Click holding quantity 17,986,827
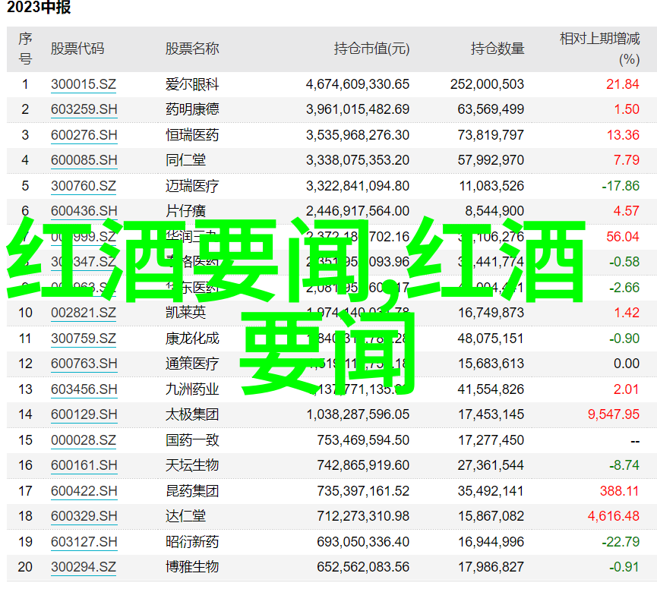 pyautogui.click(x=491, y=567)
